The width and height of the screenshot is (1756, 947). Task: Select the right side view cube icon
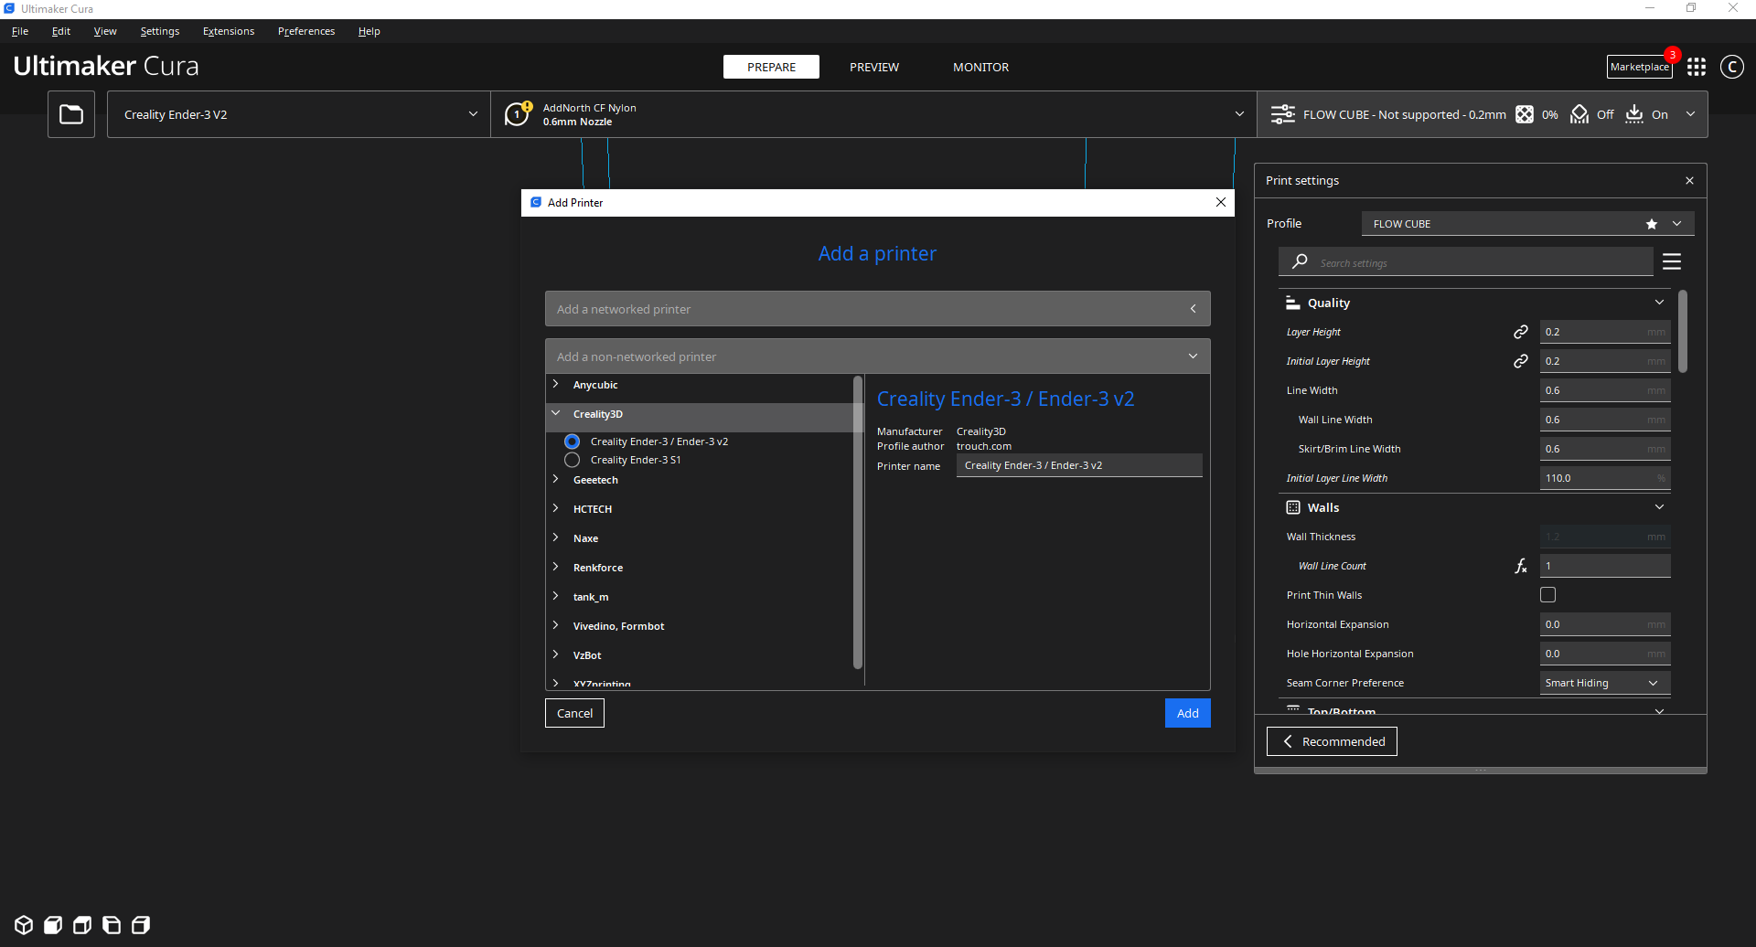click(x=141, y=925)
